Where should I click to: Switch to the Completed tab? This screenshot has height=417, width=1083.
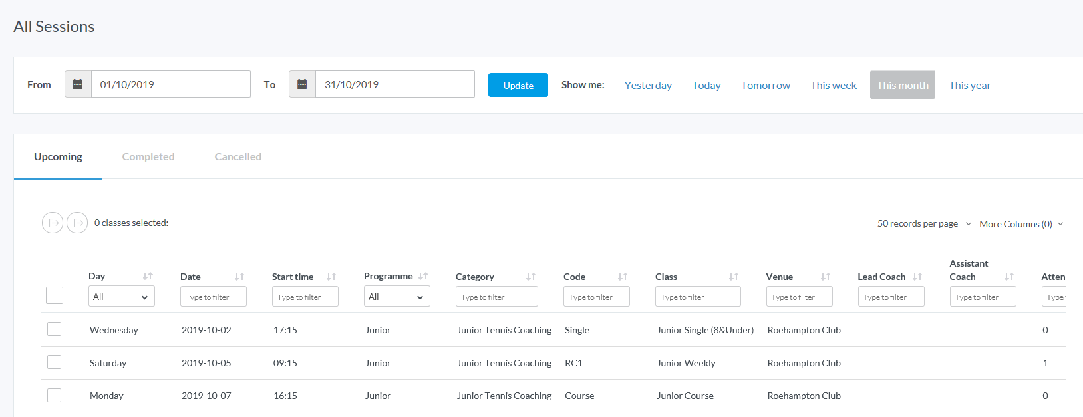tap(148, 157)
